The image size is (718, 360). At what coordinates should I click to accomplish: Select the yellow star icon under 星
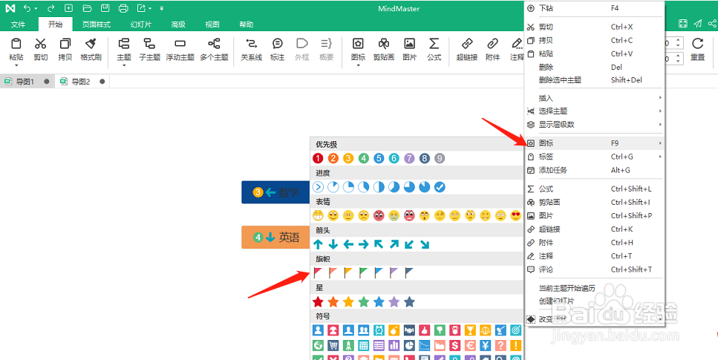pyautogui.click(x=348, y=302)
